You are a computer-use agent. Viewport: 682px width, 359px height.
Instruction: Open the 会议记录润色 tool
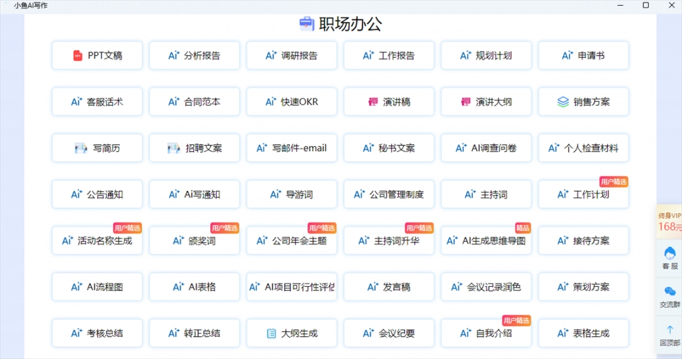tap(486, 287)
